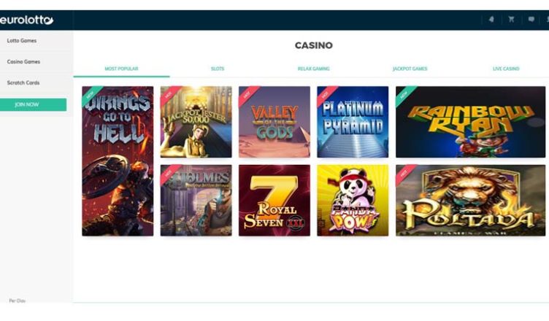Click the notification bell icon

coord(491,20)
